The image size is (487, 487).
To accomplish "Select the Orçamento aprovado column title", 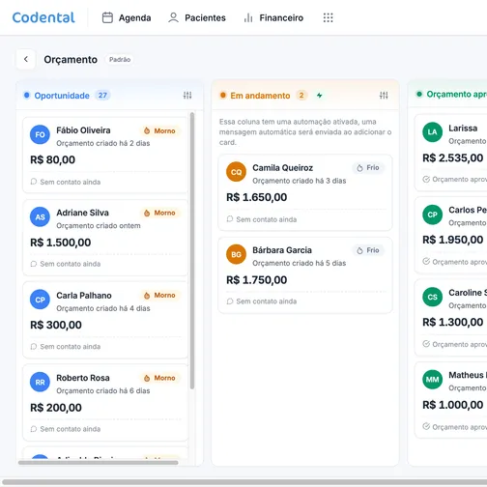I will tap(457, 94).
